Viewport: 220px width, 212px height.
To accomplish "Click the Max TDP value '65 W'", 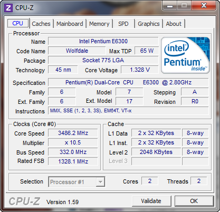I will (x=147, y=51).
